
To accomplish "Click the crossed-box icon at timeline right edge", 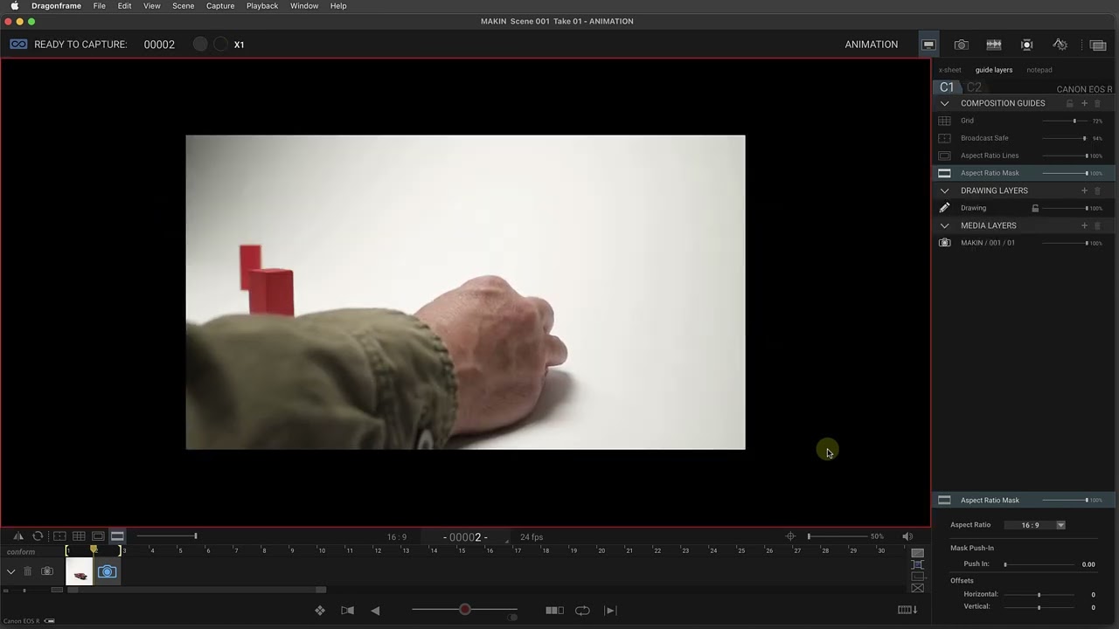I will (917, 588).
